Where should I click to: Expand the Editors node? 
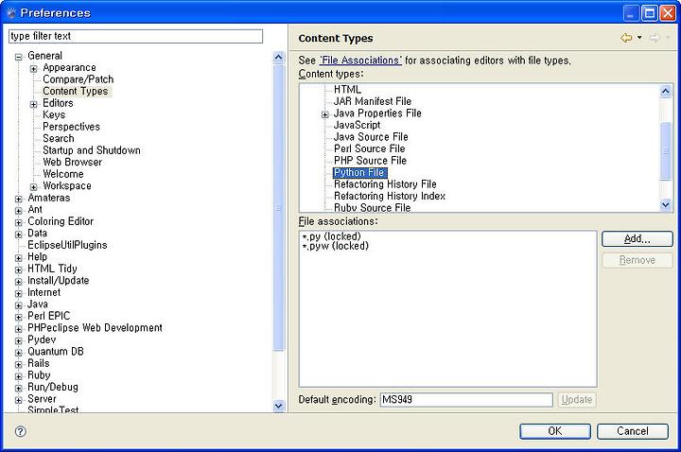[x=33, y=104]
